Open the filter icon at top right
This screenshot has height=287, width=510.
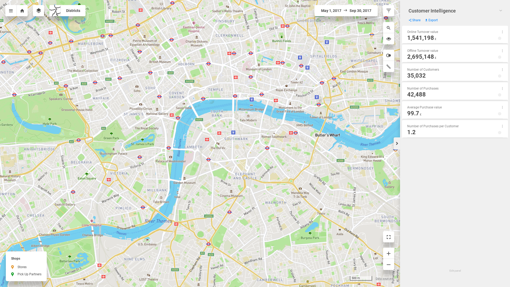[x=389, y=11]
